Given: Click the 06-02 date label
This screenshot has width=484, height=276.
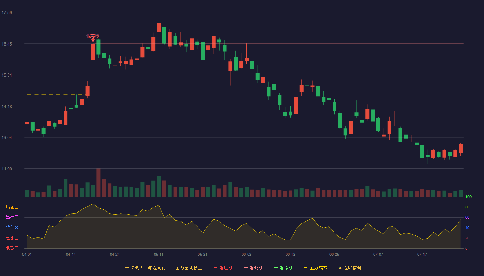Looking at the screenshot, I should point(246,254).
